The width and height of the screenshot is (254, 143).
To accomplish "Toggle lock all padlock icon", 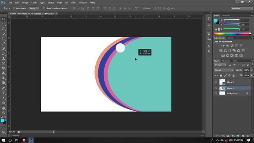I will (233, 75).
